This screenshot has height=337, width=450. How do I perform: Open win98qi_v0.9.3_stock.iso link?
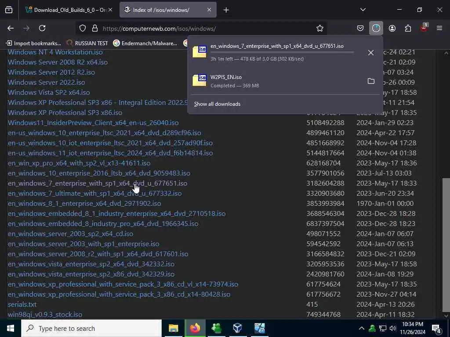point(45,314)
